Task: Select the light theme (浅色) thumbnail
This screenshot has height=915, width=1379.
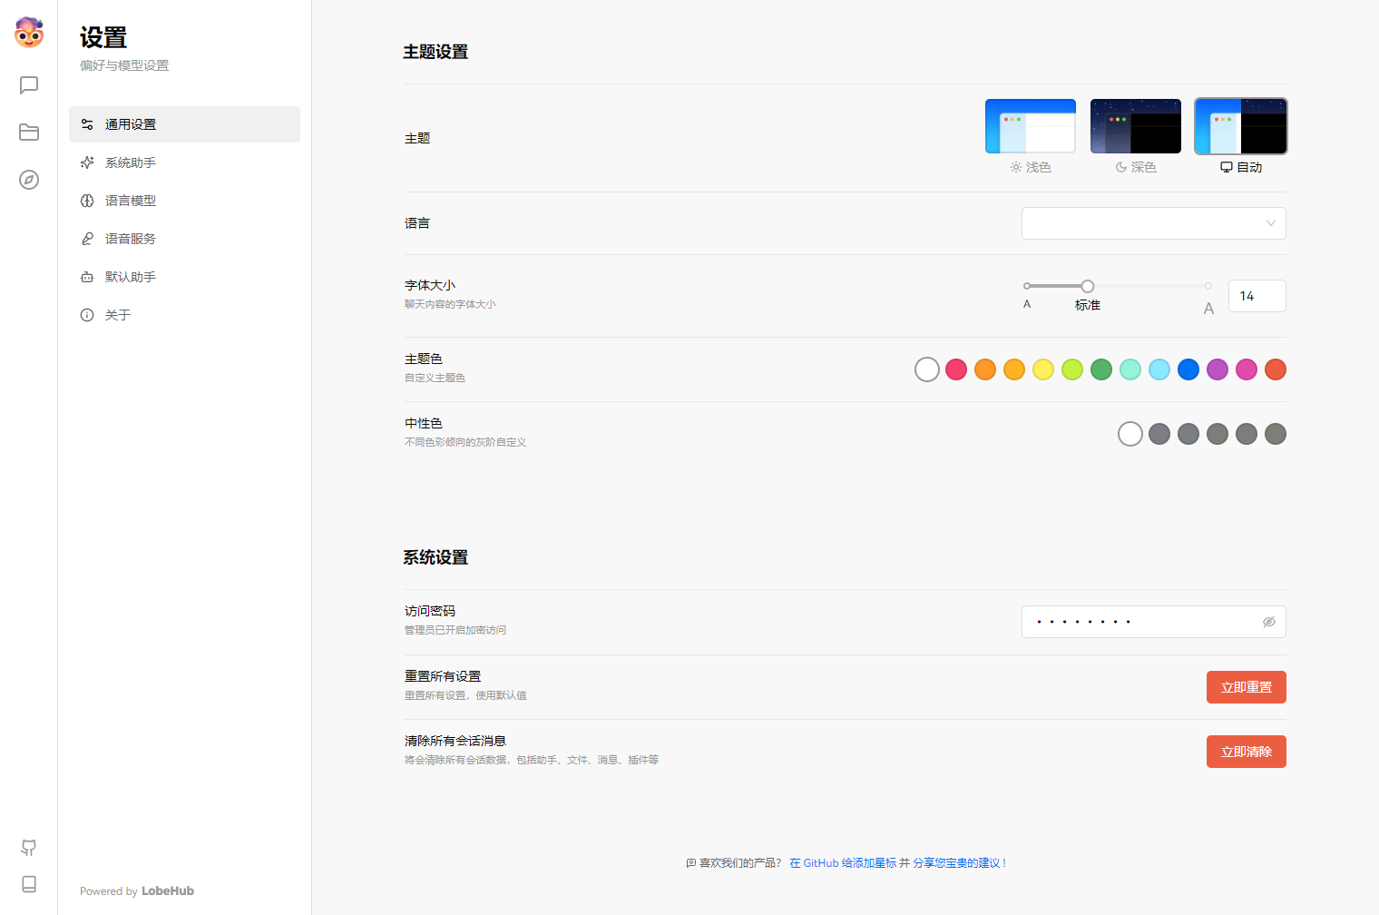Action: tap(1030, 127)
